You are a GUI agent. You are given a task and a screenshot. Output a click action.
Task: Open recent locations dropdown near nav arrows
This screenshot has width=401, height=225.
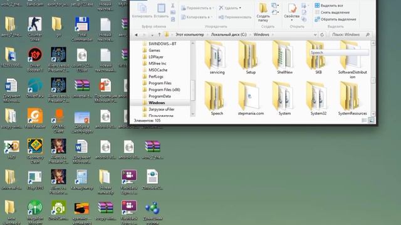point(152,35)
